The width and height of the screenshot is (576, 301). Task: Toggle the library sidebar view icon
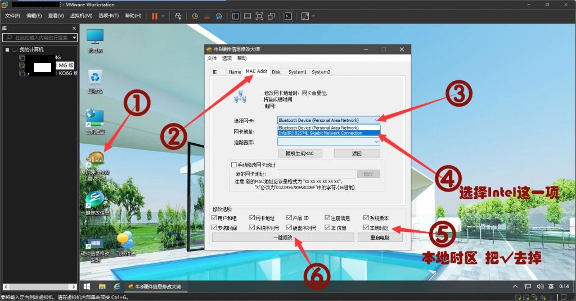pyautogui.click(x=236, y=16)
